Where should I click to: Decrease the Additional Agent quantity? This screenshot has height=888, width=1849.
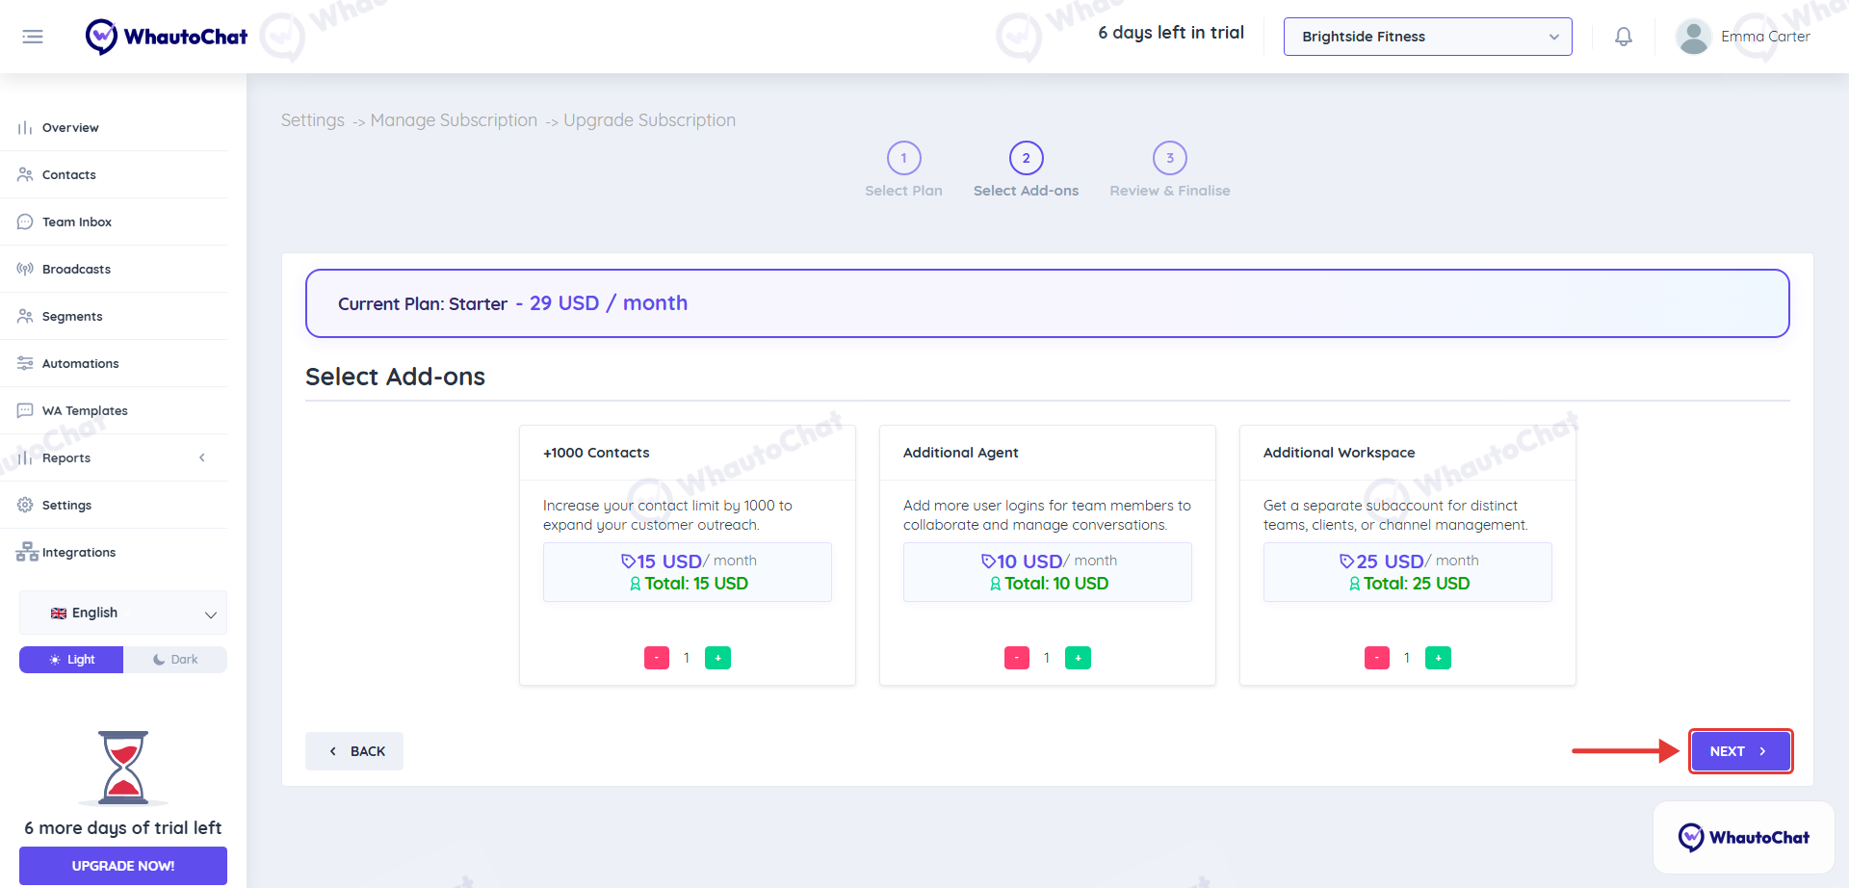tap(1017, 658)
